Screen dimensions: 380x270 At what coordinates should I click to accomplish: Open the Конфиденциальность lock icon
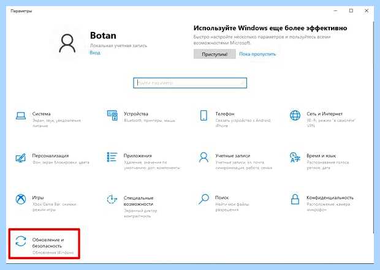pos(295,200)
